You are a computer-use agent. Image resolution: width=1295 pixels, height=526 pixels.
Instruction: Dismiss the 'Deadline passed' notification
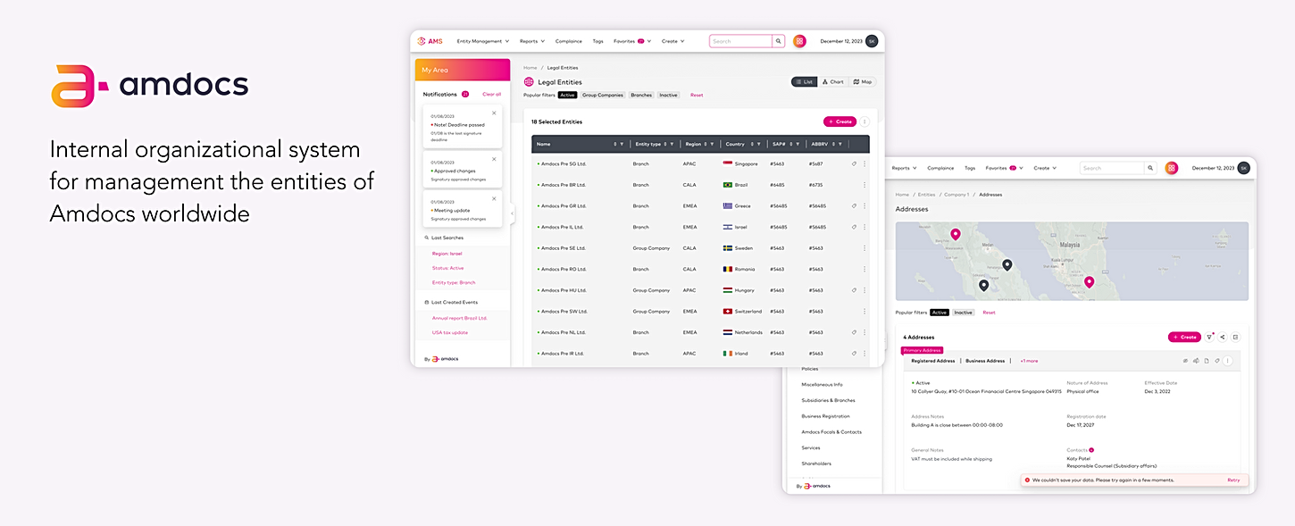pyautogui.click(x=494, y=113)
